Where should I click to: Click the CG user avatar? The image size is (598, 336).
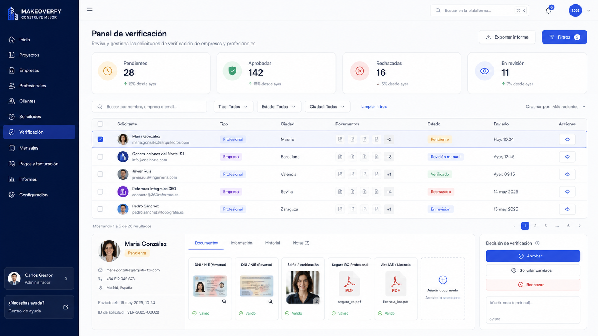(x=575, y=10)
